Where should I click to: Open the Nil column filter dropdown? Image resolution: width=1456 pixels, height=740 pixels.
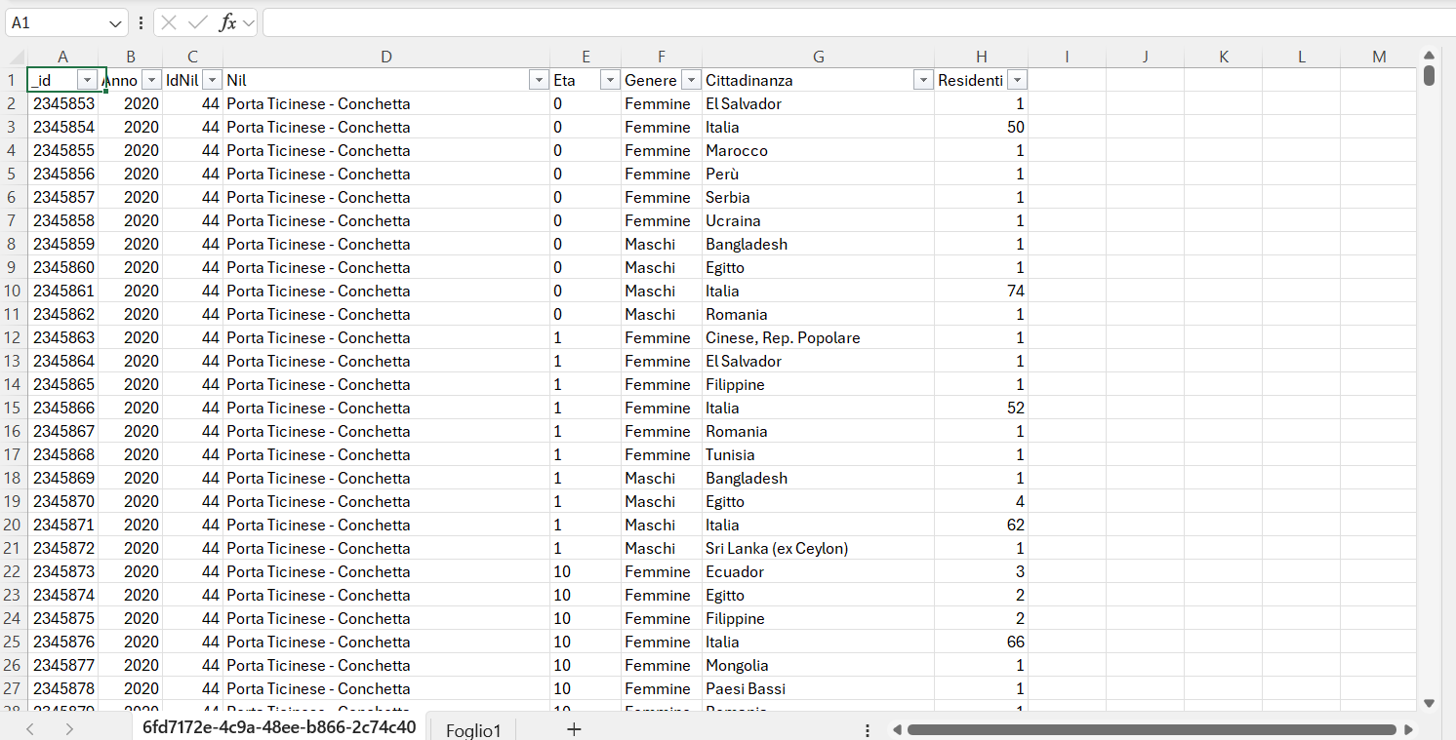[x=538, y=81]
